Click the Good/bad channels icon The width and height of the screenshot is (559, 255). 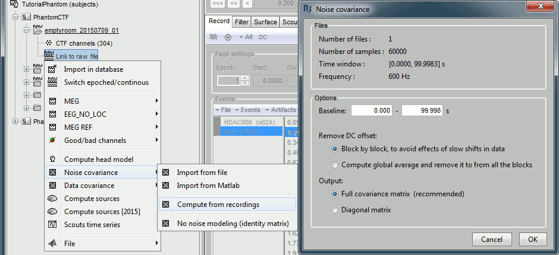coord(53,141)
